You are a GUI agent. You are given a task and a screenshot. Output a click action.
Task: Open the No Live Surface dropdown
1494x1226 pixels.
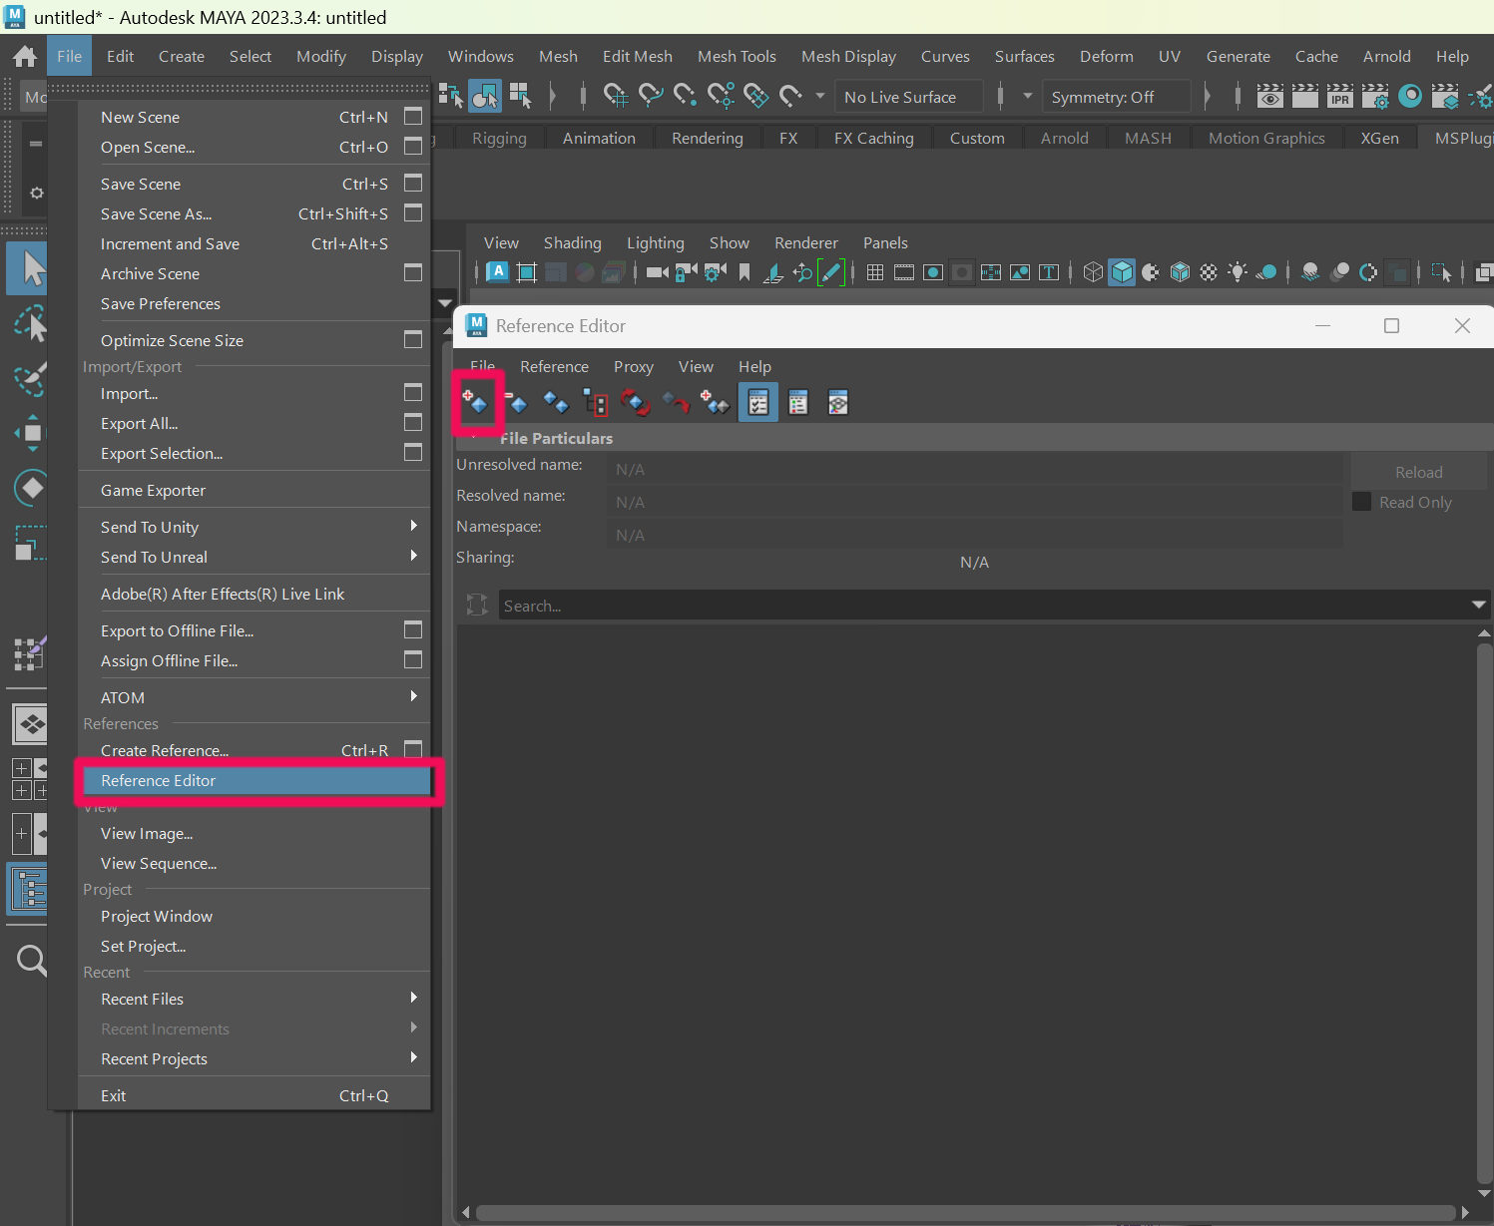click(907, 96)
